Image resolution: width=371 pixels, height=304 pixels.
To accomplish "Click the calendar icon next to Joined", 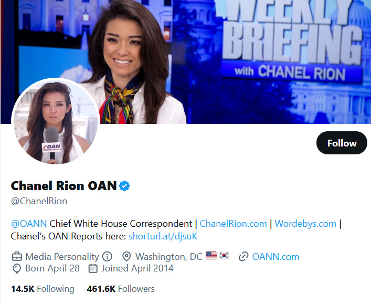I will coord(93,268).
